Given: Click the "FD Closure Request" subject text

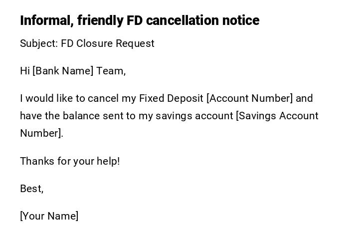Looking at the screenshot, I should [x=108, y=43].
